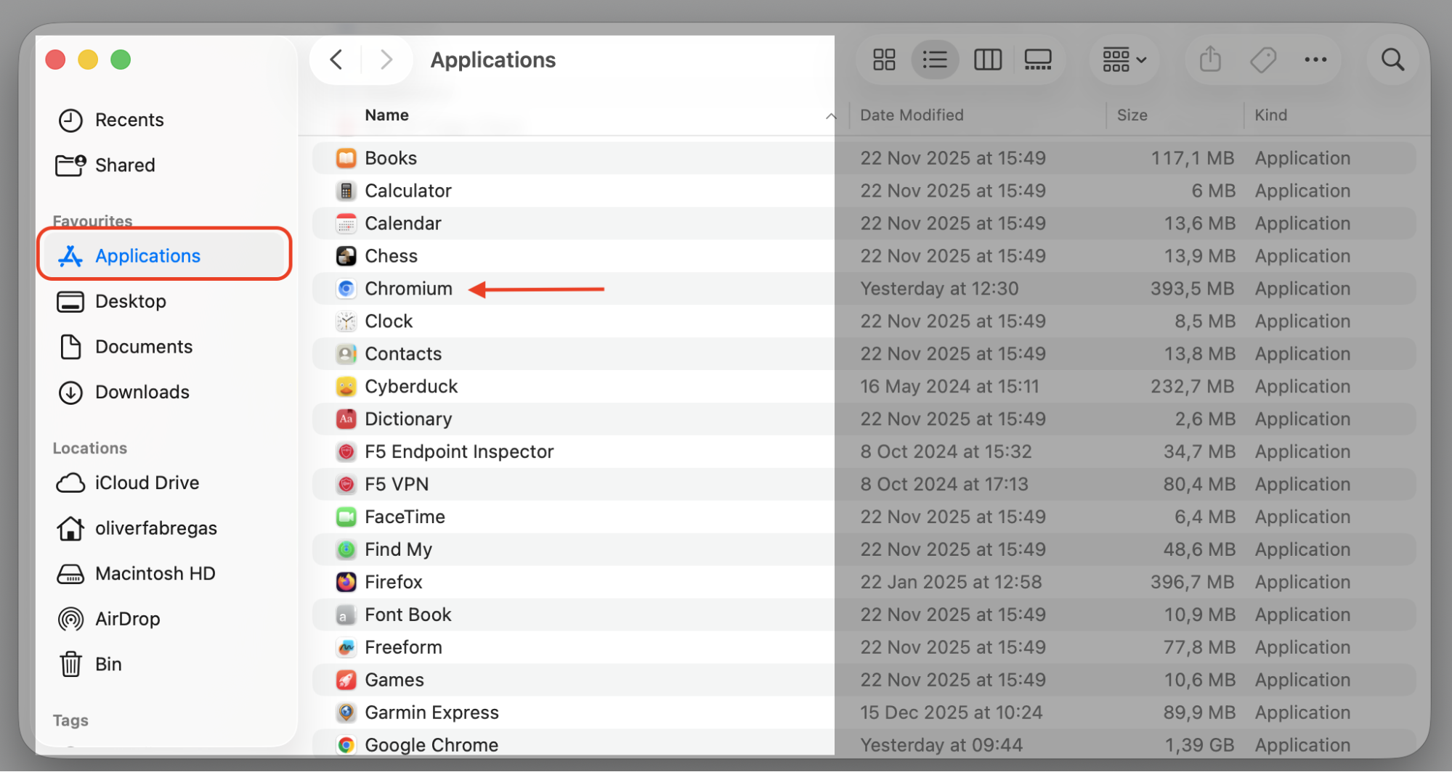Switch to column view

click(987, 59)
